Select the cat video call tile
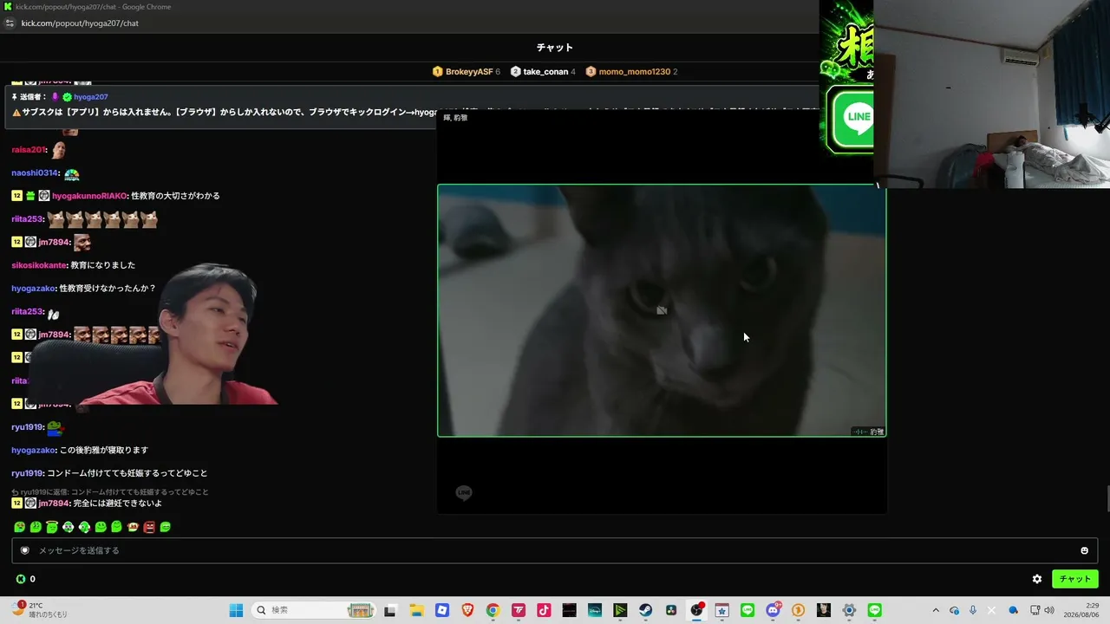The image size is (1110, 624). [662, 310]
